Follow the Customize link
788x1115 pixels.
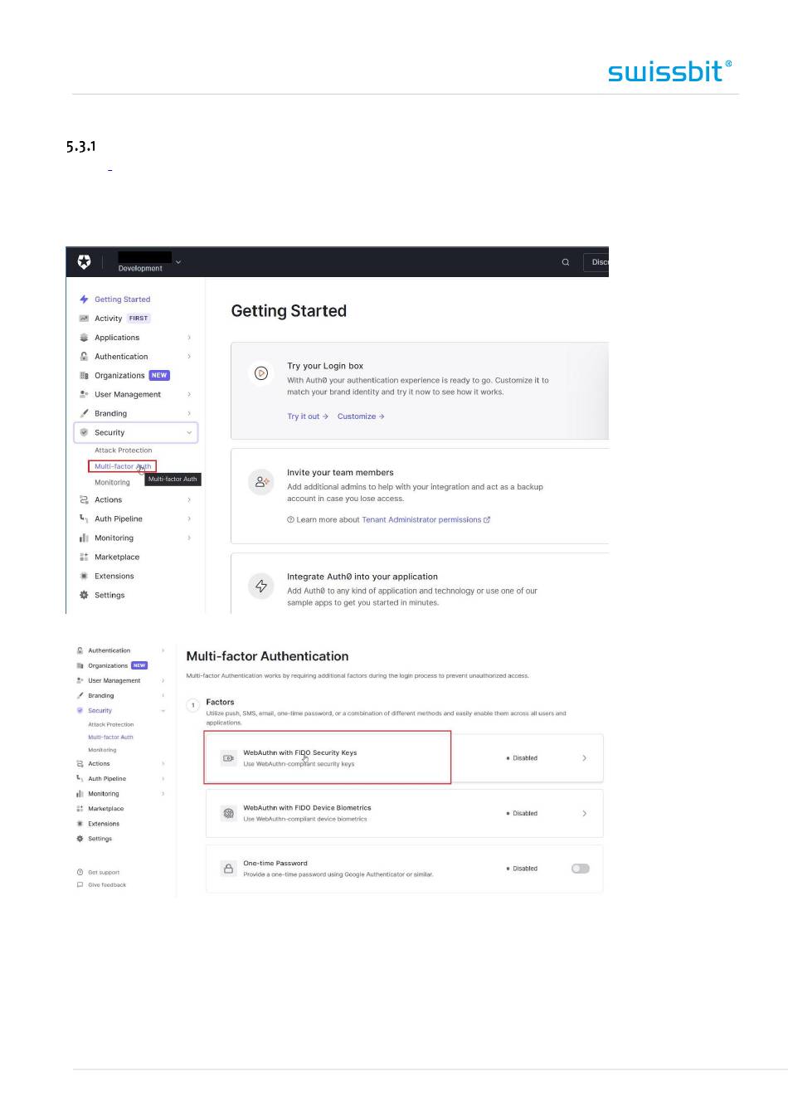361,416
